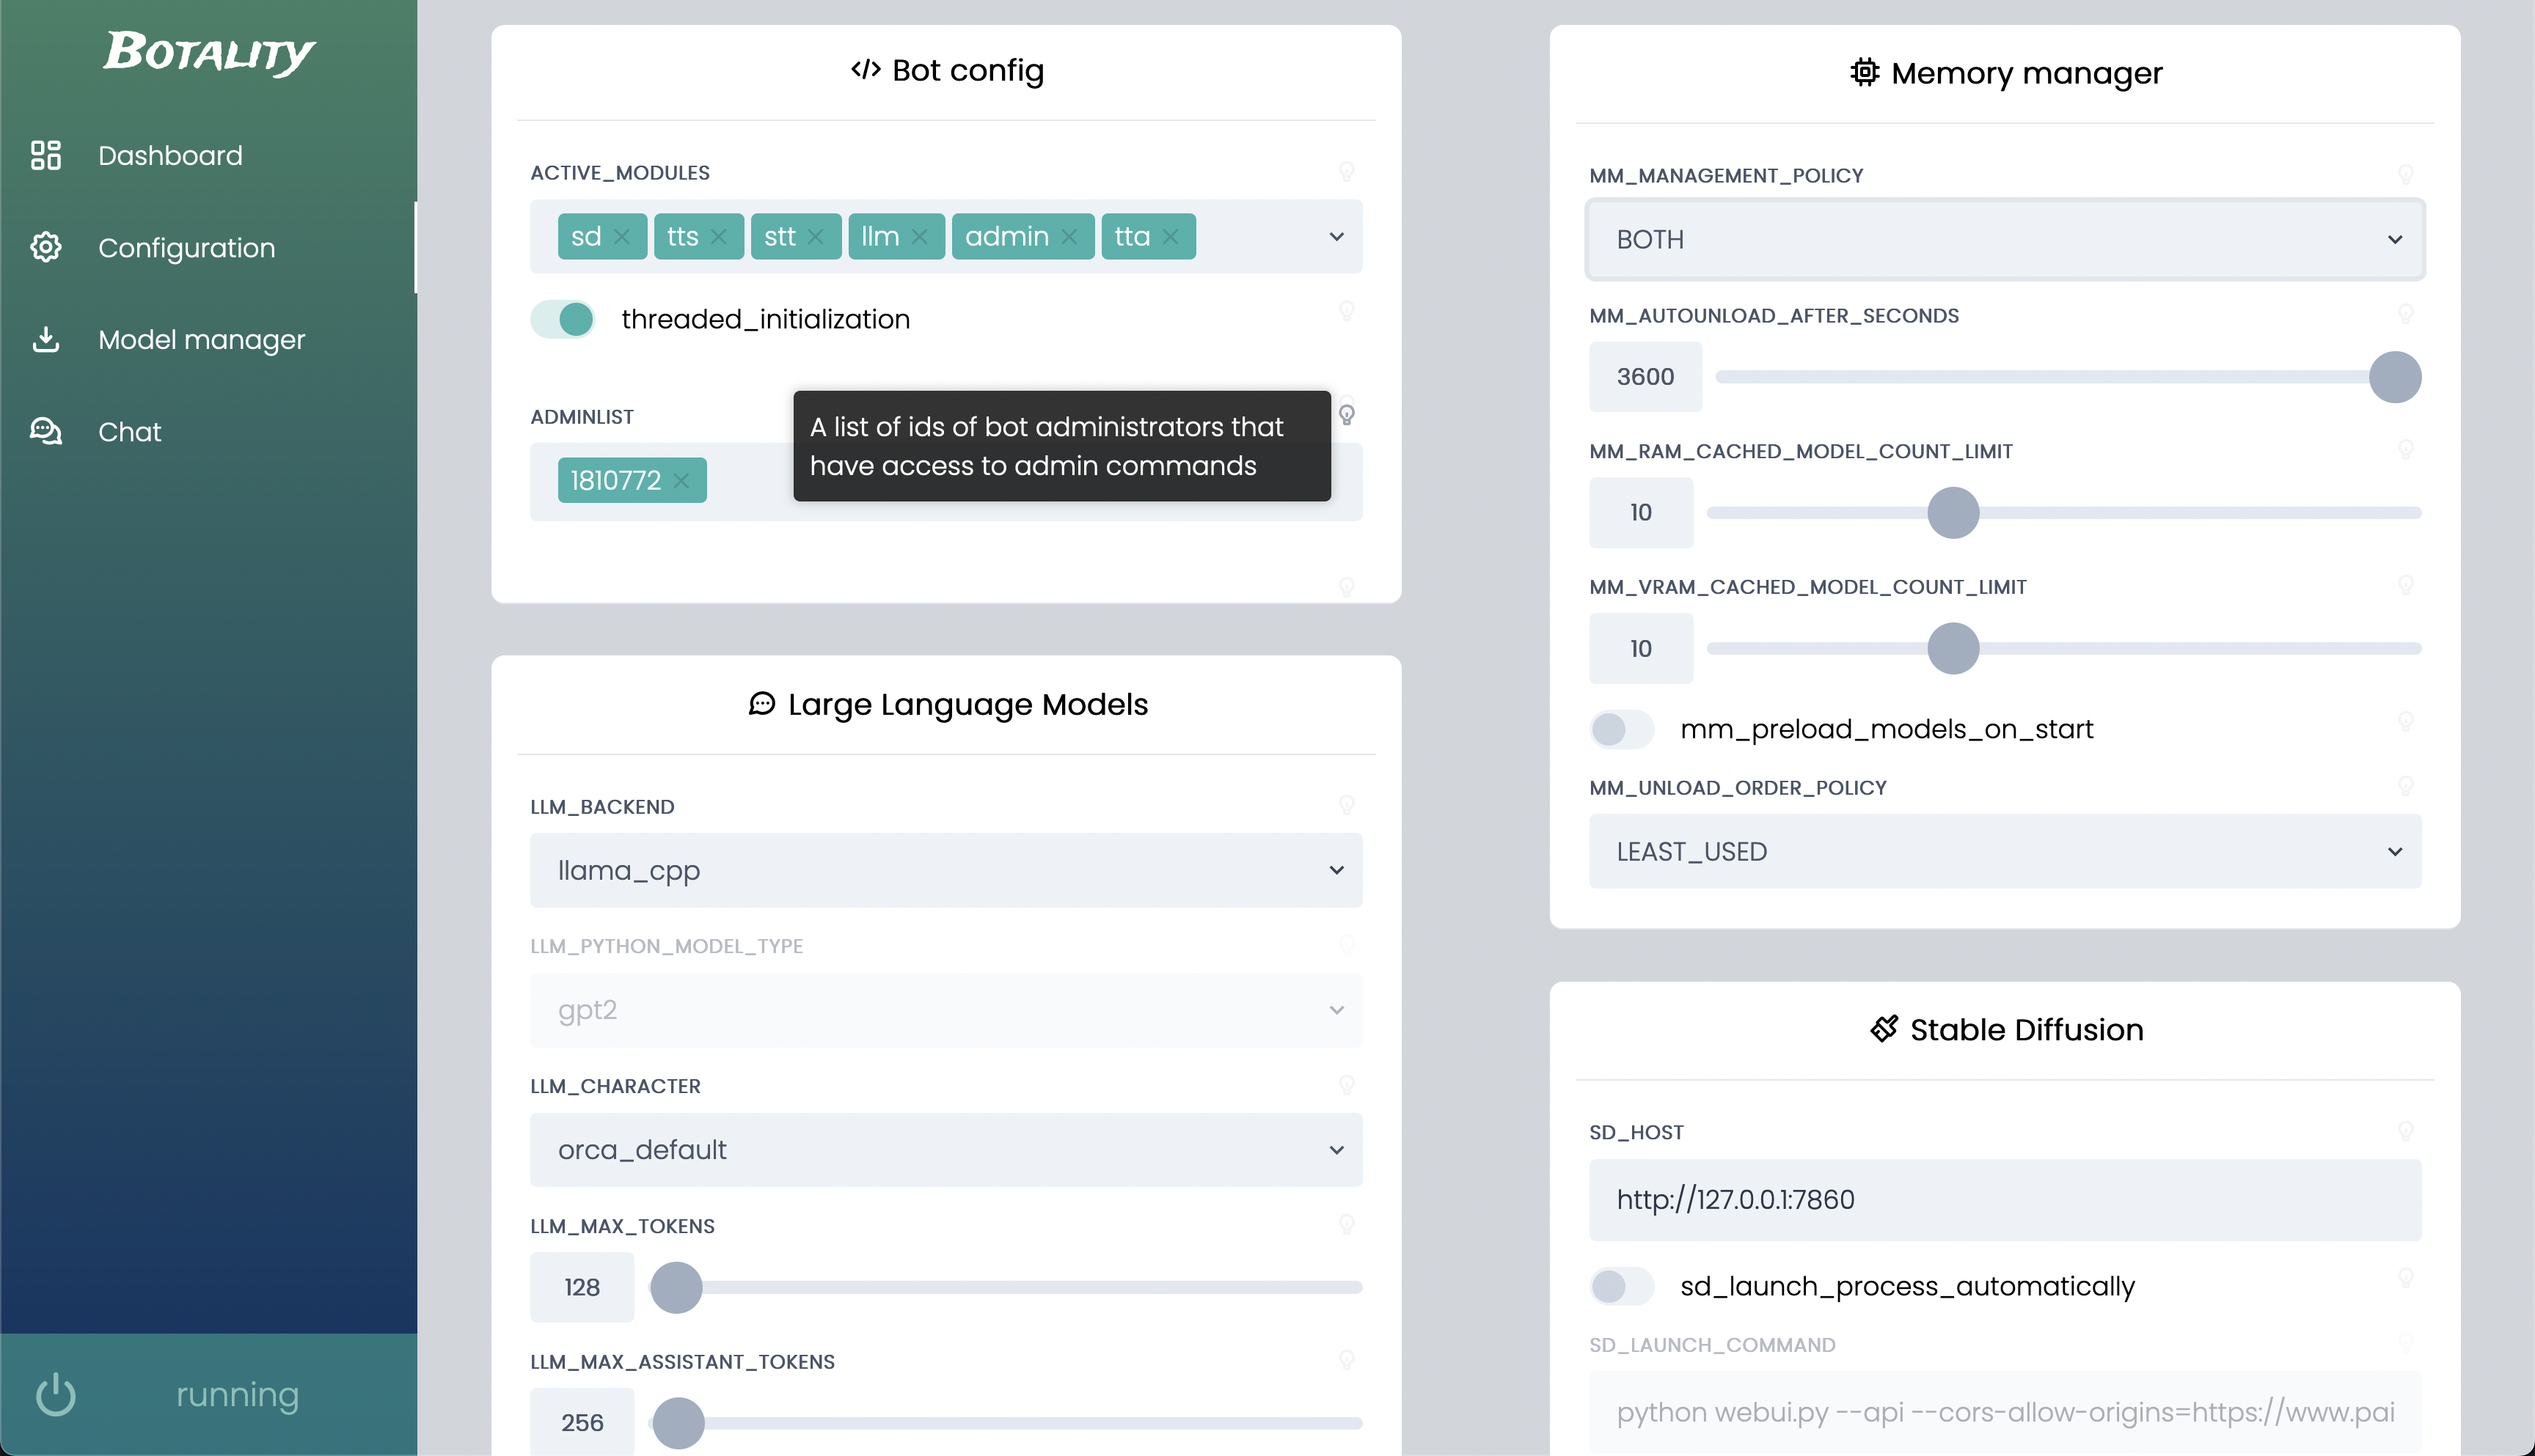This screenshot has width=2535, height=1456.
Task: Click MM_MANAGEMENT_POLICY lightbulb hint icon
Action: pyautogui.click(x=2405, y=175)
